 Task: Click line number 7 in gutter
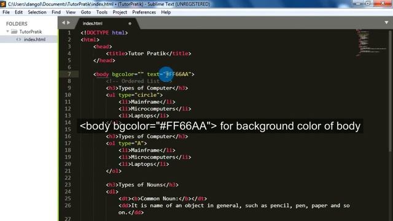[x=69, y=74]
